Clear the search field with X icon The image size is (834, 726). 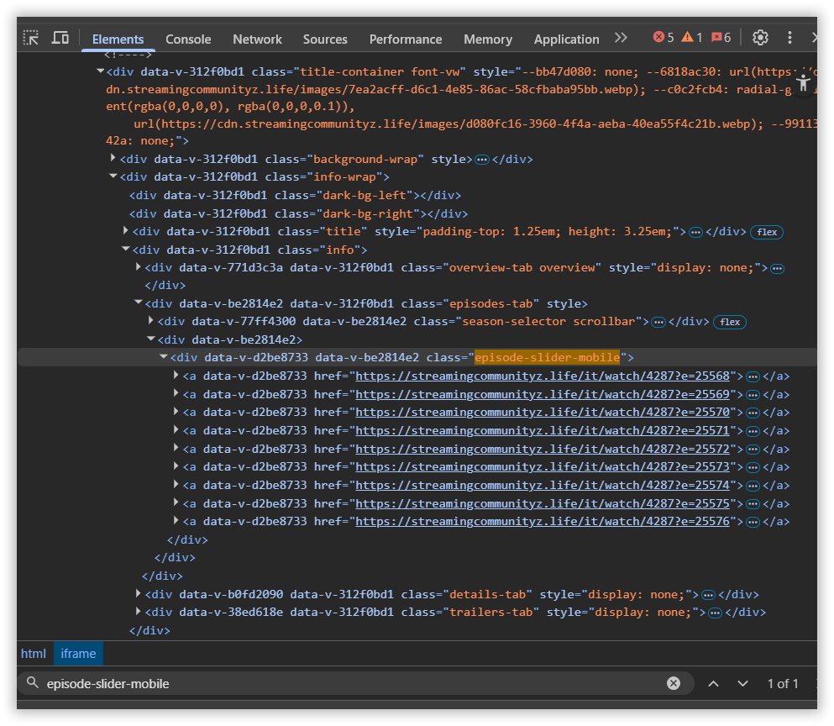pos(673,683)
